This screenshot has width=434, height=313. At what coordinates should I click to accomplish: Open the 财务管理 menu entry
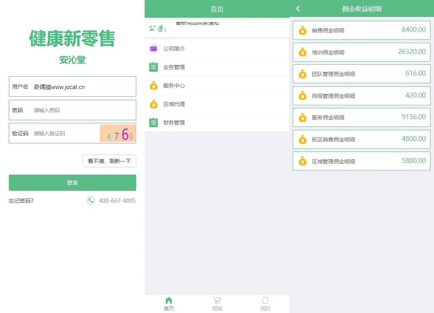coord(217,123)
